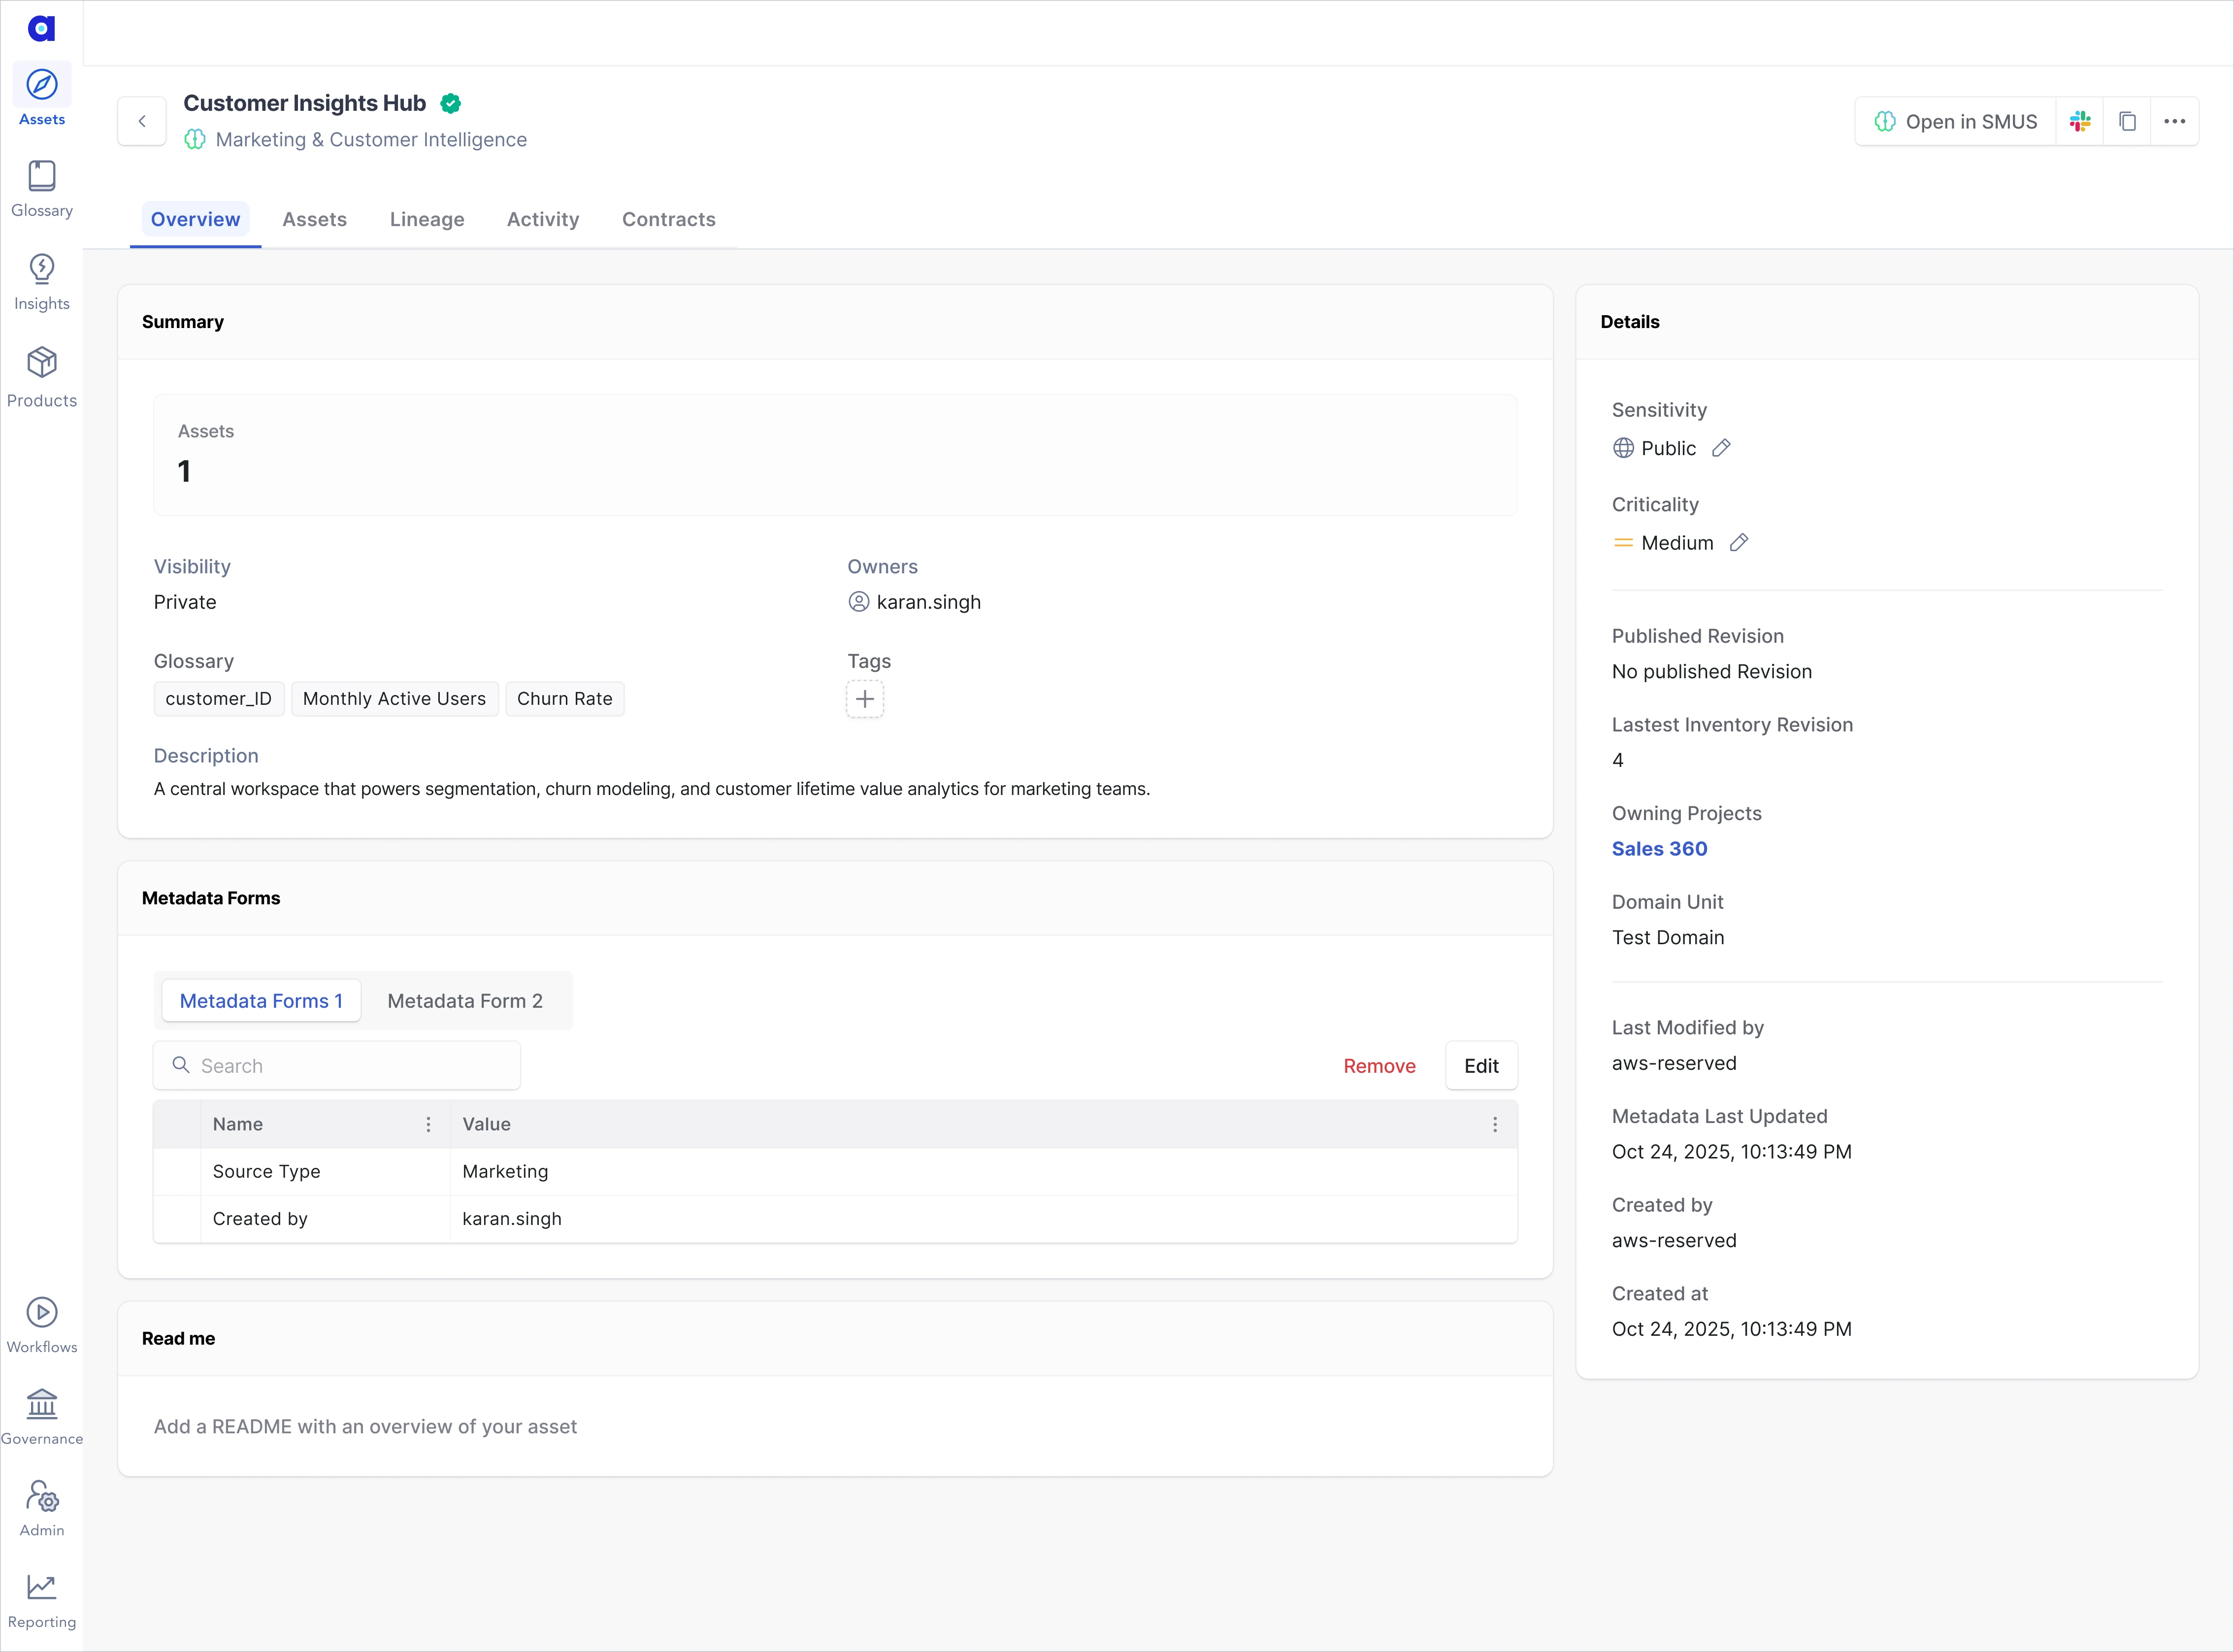Copy the asset link using copy icon
2234x1652 pixels.
pyautogui.click(x=2128, y=121)
